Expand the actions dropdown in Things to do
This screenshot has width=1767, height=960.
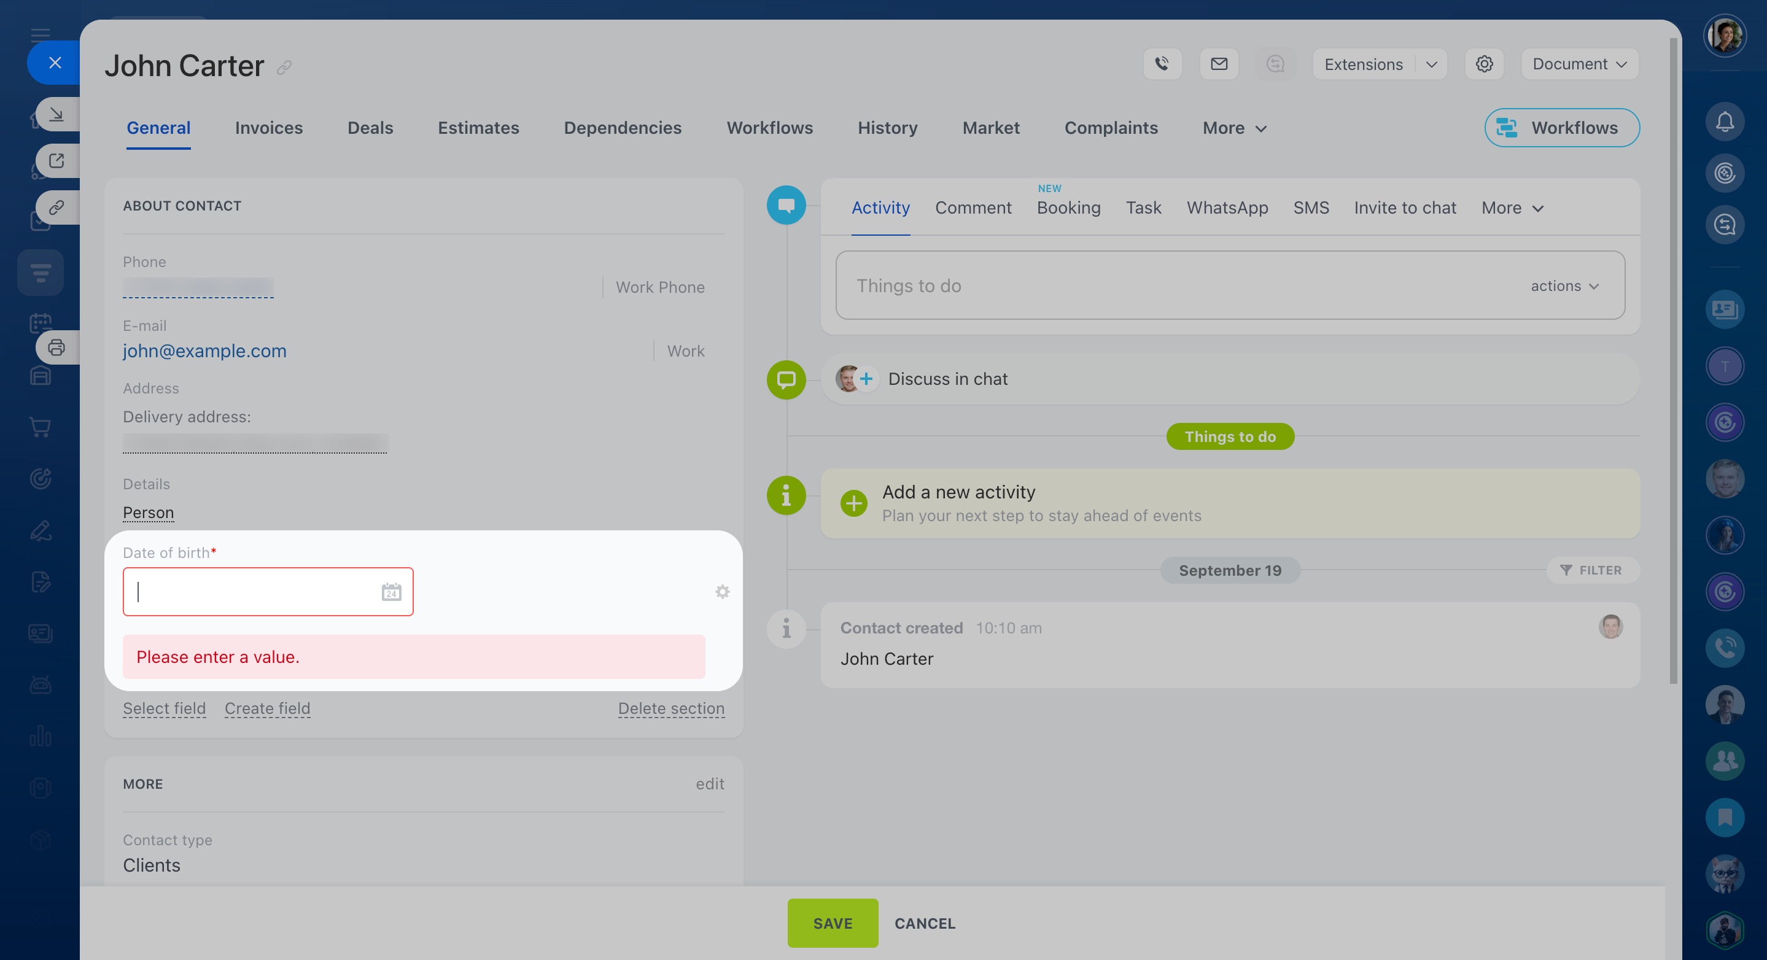pos(1564,286)
